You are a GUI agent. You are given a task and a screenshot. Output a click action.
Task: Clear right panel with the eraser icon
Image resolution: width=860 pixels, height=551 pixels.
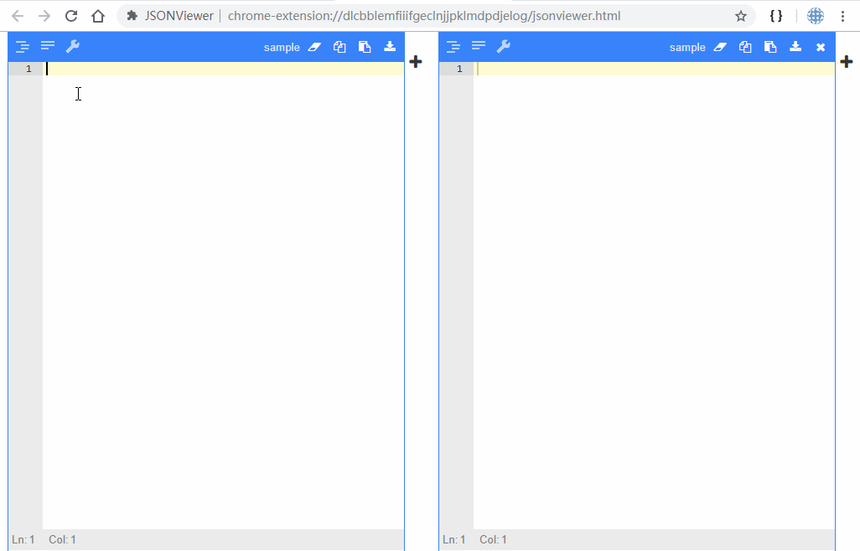720,47
